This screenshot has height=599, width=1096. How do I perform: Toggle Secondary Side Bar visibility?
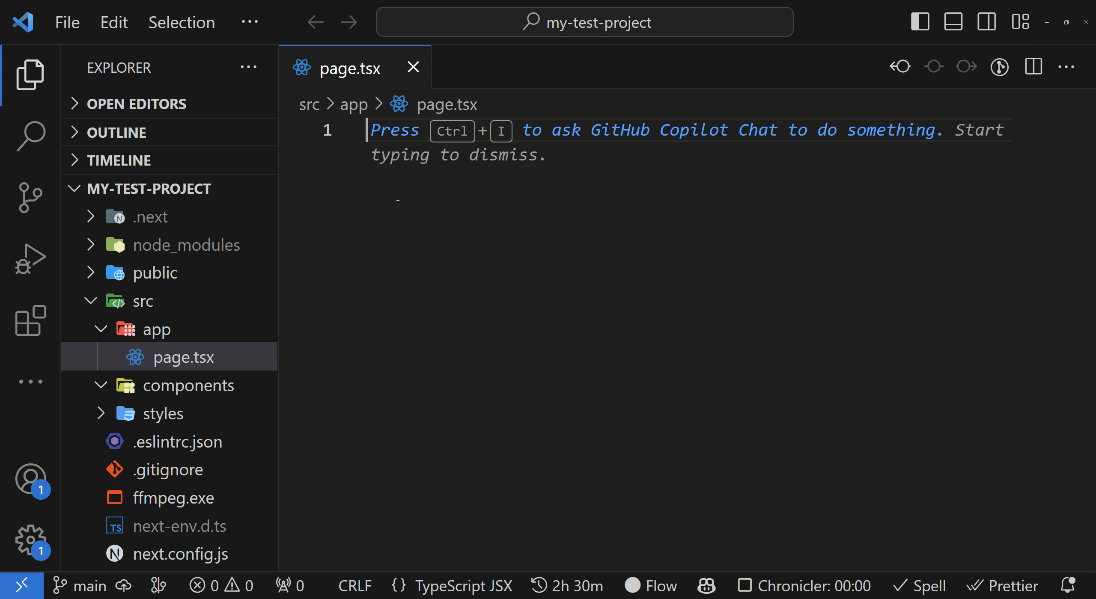987,22
